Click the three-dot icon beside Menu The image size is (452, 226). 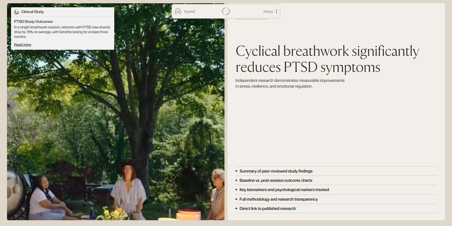(276, 11)
